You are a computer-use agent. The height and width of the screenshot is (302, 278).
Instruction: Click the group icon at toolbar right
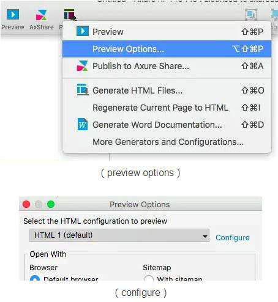tap(251, 15)
